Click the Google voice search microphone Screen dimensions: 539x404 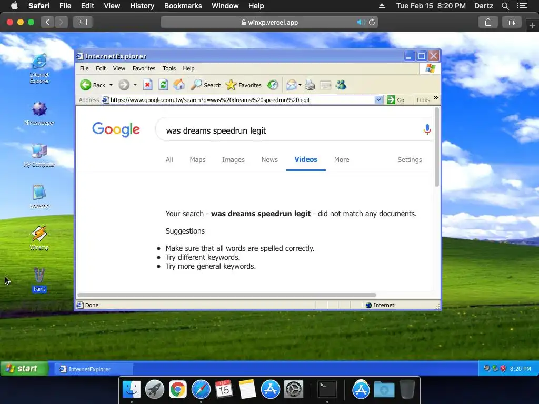click(427, 129)
